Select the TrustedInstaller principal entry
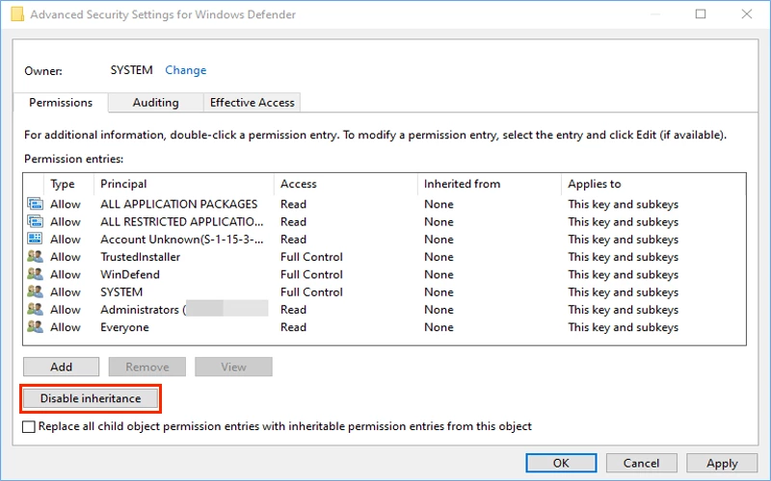Image resolution: width=771 pixels, height=481 pixels. (140, 257)
